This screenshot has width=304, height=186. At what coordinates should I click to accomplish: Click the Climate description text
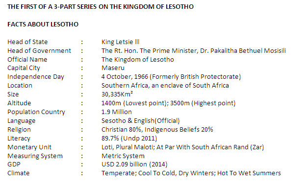[x=191, y=173]
